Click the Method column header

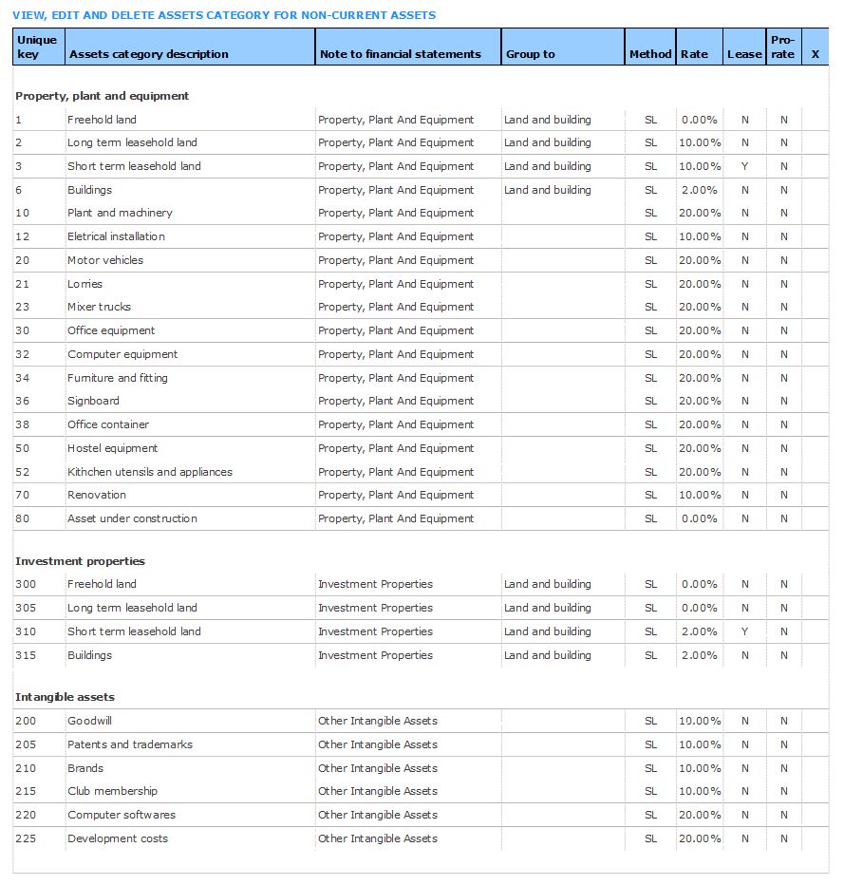coord(650,54)
